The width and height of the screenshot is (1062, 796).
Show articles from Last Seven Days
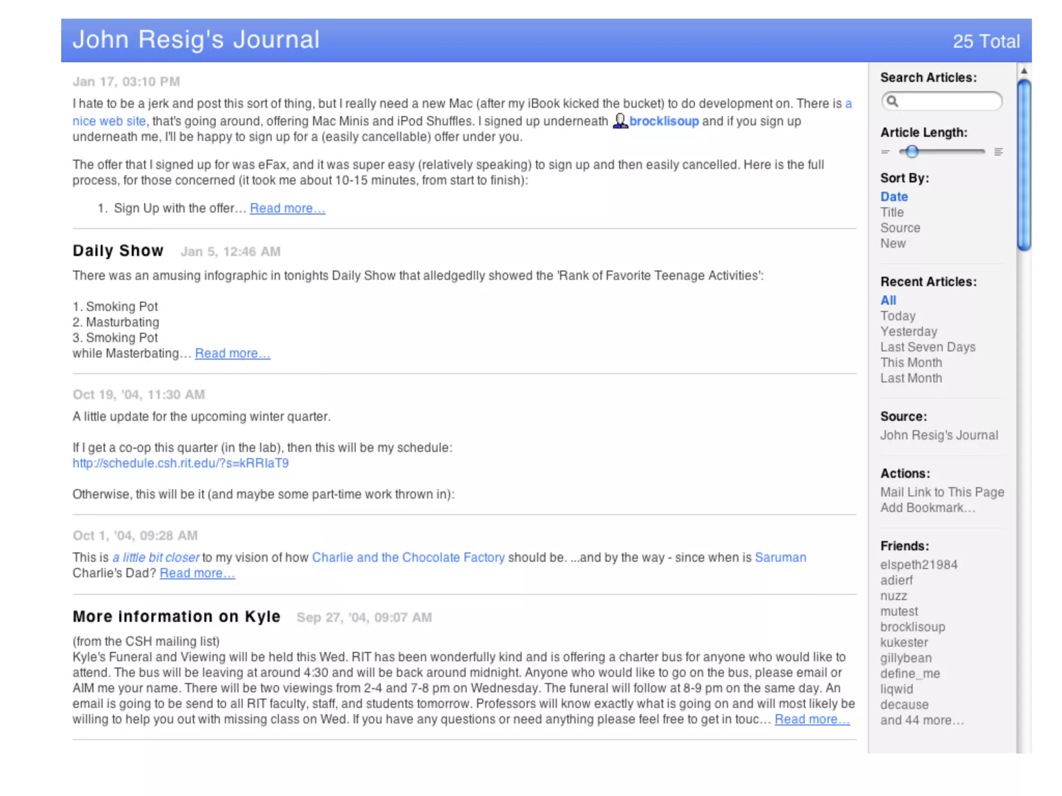[x=928, y=347]
